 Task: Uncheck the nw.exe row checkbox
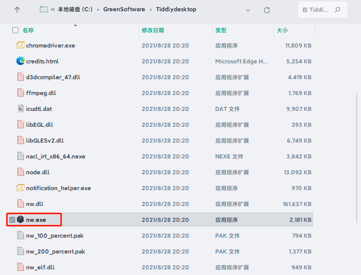coord(12,220)
